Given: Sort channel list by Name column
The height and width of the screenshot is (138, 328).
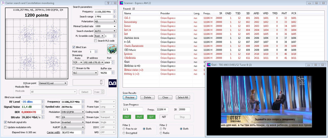Looking at the screenshot, I should point(141,14).
